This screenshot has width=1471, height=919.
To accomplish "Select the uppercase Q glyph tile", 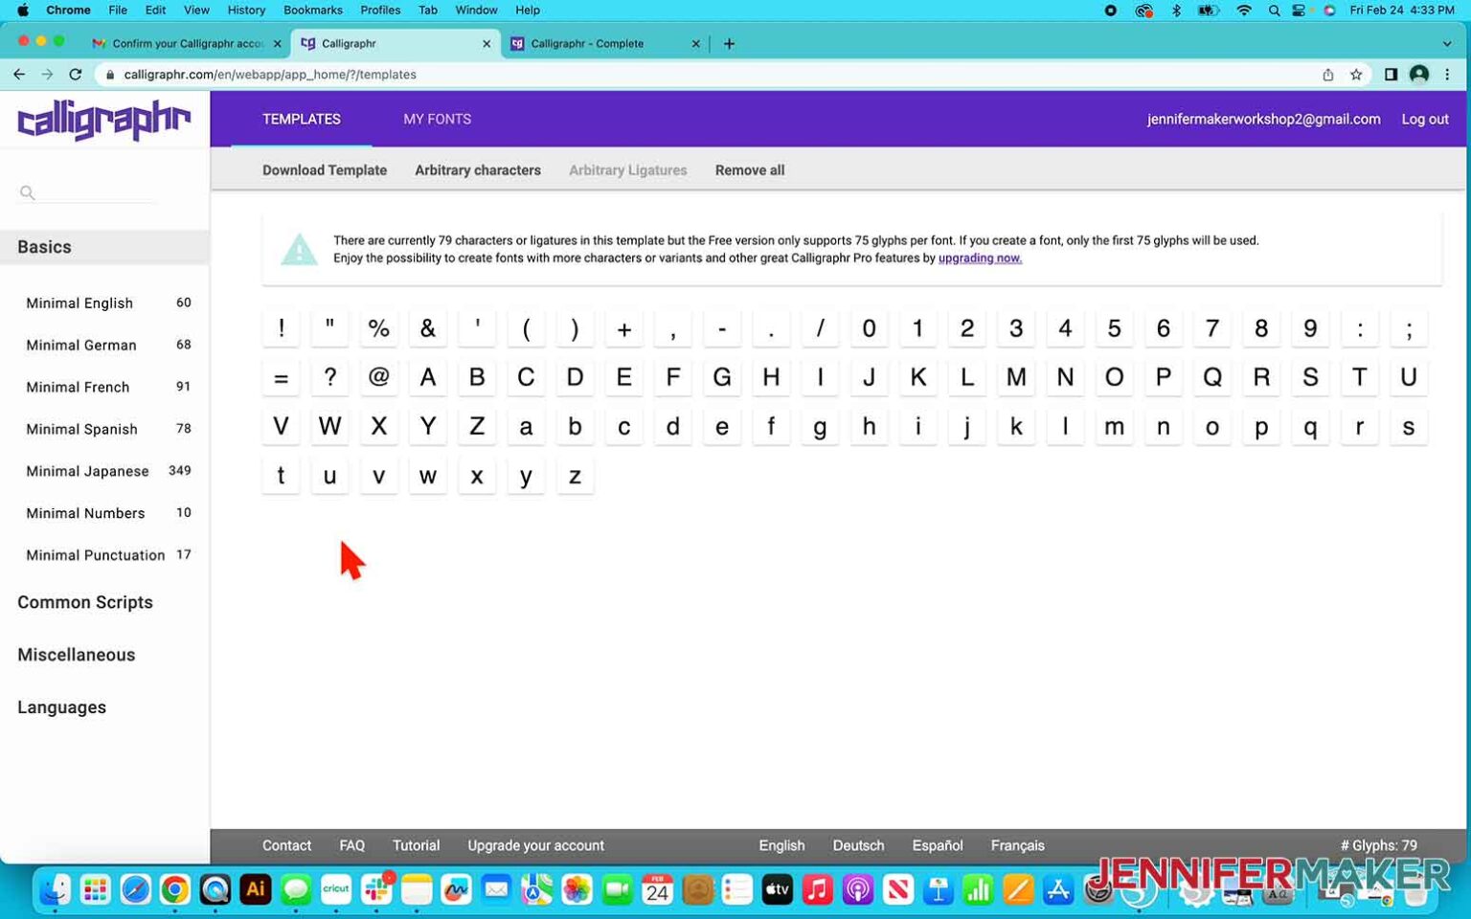I will coord(1212,377).
